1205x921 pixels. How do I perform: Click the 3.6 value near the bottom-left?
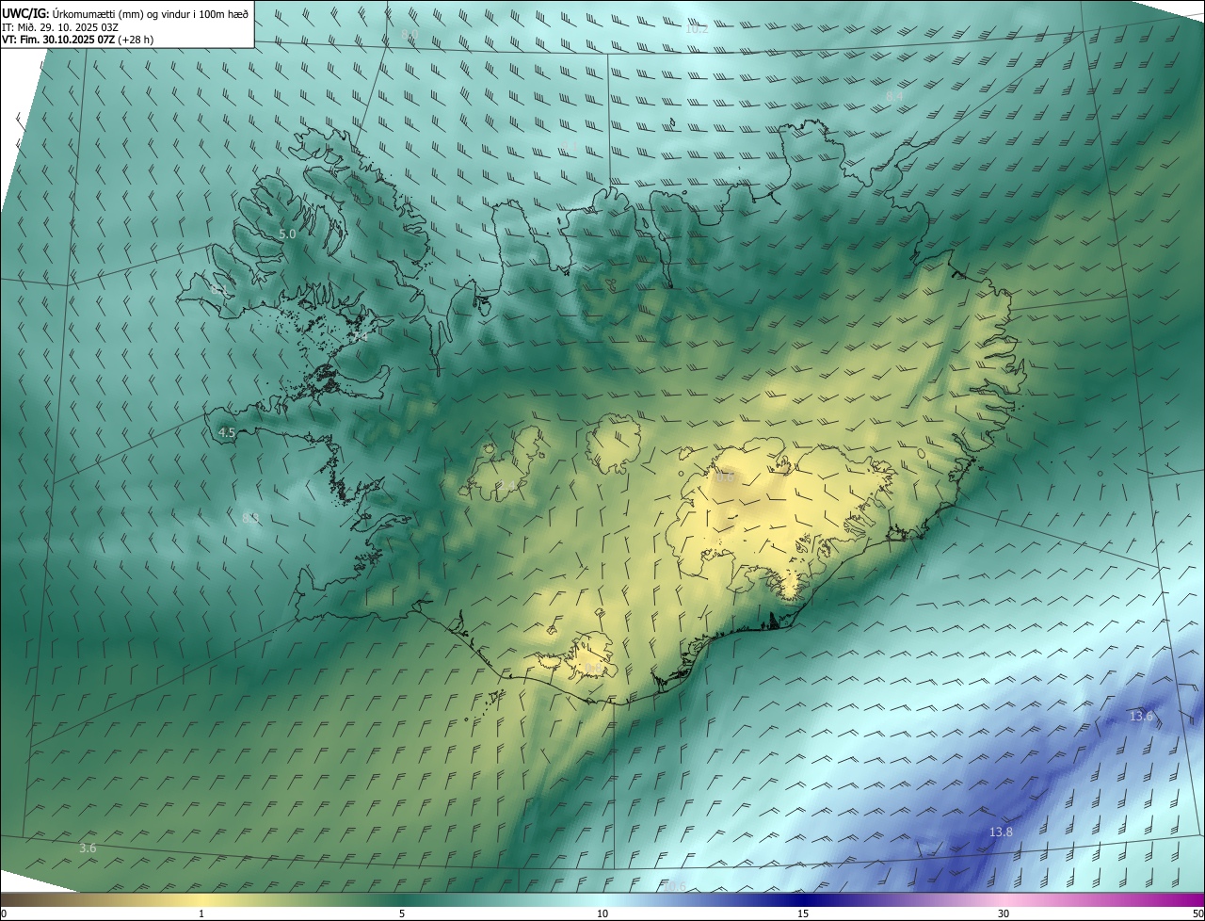(88, 848)
